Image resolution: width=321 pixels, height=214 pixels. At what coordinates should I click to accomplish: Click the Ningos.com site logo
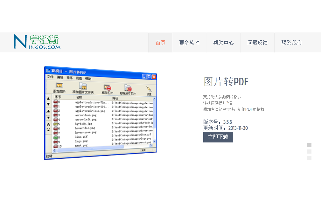click(x=37, y=42)
